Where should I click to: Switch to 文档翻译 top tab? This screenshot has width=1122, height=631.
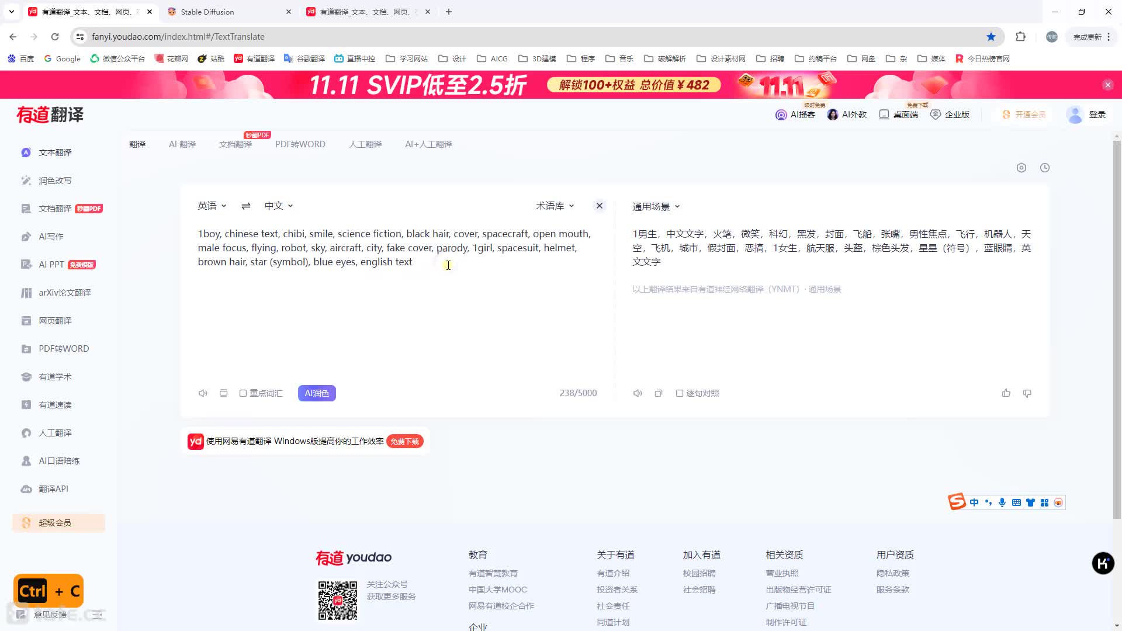[236, 144]
